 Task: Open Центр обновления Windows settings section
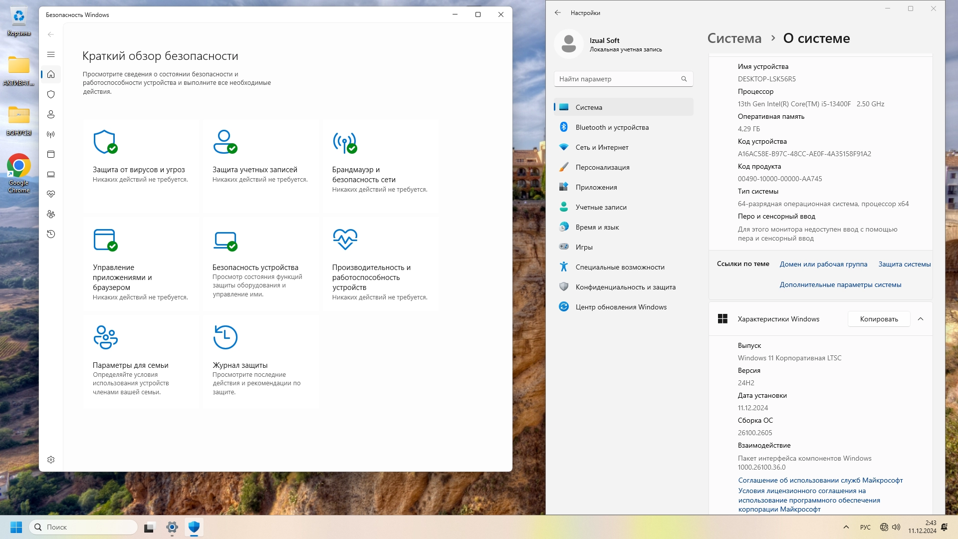621,307
